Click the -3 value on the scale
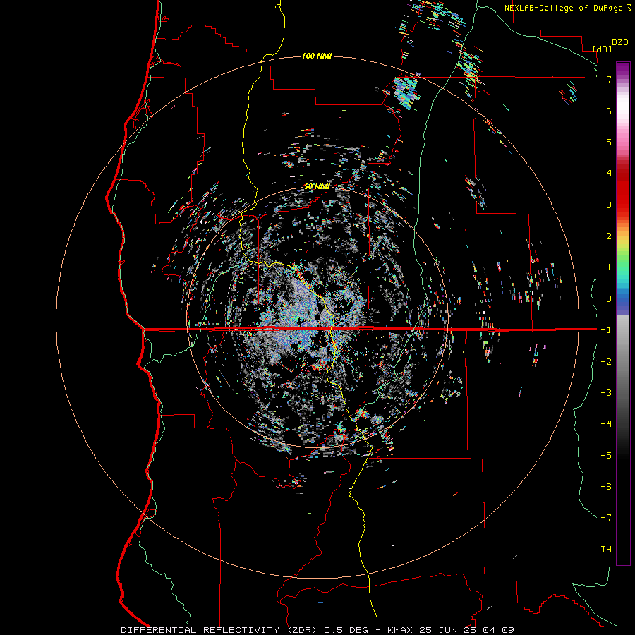635x635 pixels. pos(606,393)
